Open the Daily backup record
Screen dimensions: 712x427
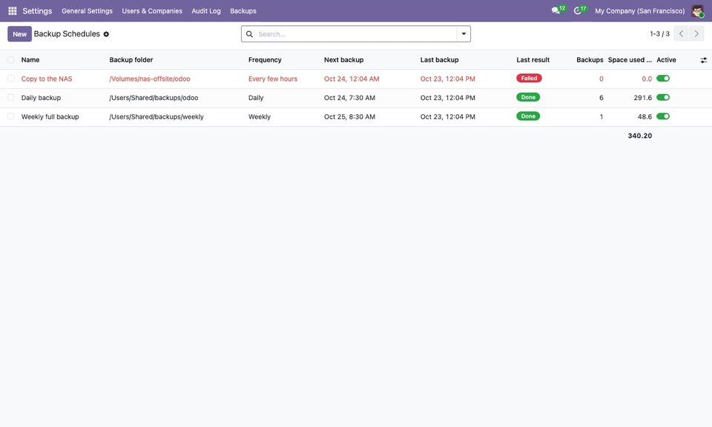pos(41,98)
